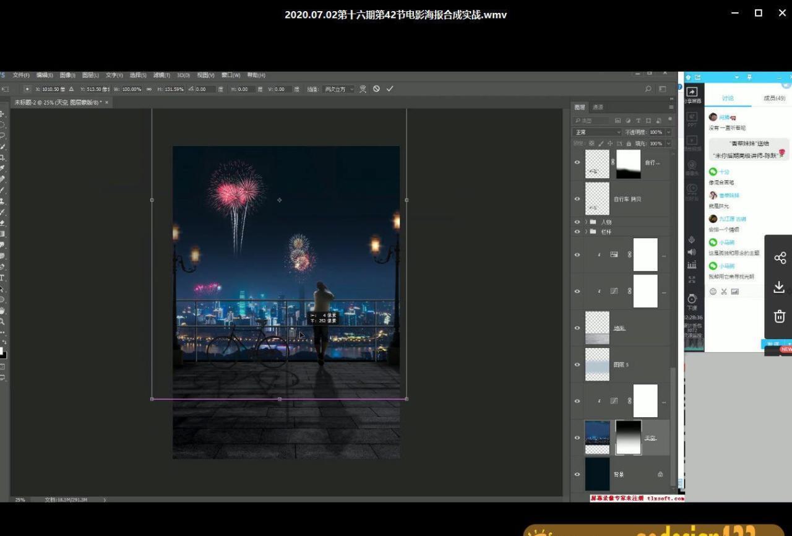Select the Type tool in the toolbar
The width and height of the screenshot is (792, 536).
coord(3,278)
